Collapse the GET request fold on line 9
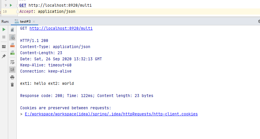The height and width of the screenshot is (139, 260). [18, 6]
